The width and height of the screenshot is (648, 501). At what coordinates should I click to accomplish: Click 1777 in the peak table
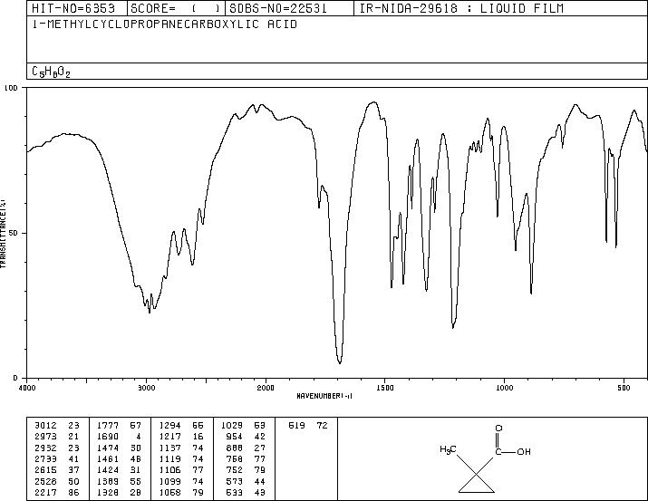click(108, 426)
